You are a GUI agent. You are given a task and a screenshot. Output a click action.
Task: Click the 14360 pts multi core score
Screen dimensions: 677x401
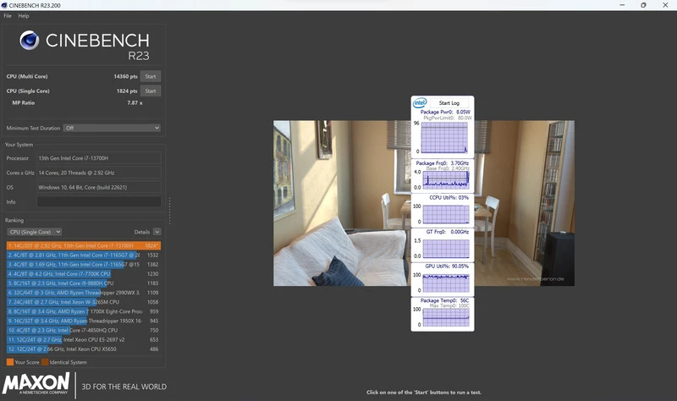coord(125,76)
